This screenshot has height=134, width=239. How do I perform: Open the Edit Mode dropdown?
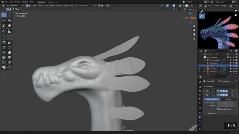15,6
